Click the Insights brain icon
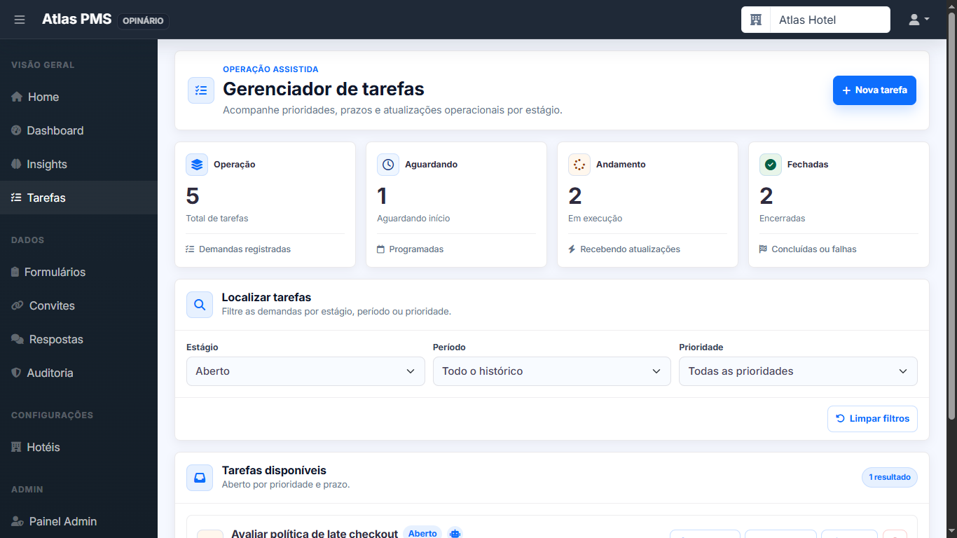This screenshot has width=957, height=538. point(17,164)
